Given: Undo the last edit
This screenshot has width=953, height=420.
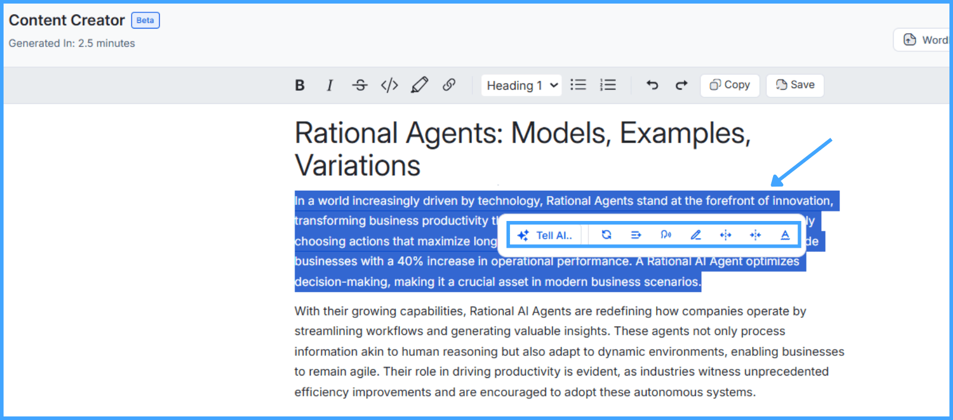Looking at the screenshot, I should (652, 85).
